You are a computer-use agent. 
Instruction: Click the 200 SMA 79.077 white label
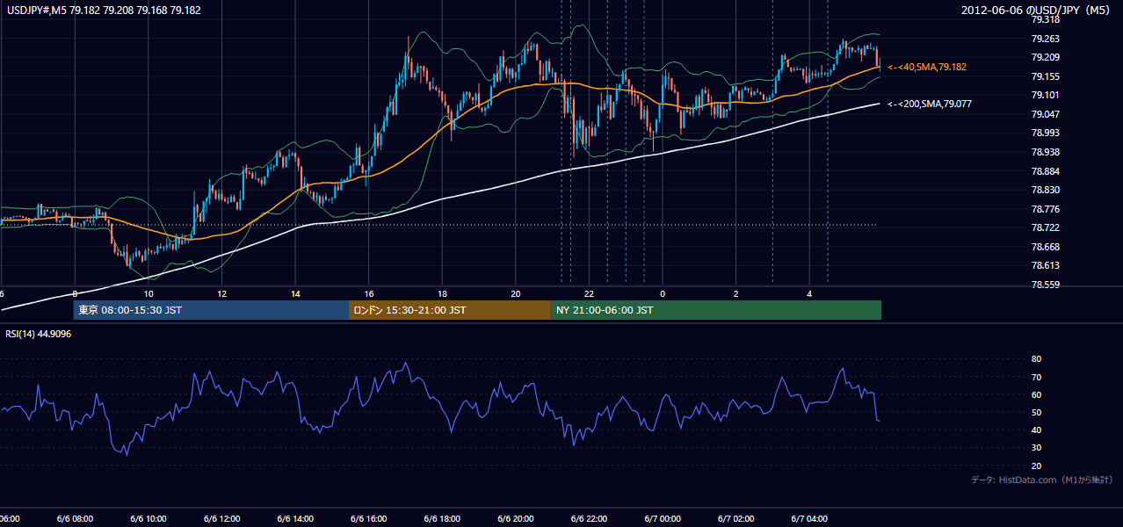pos(931,104)
